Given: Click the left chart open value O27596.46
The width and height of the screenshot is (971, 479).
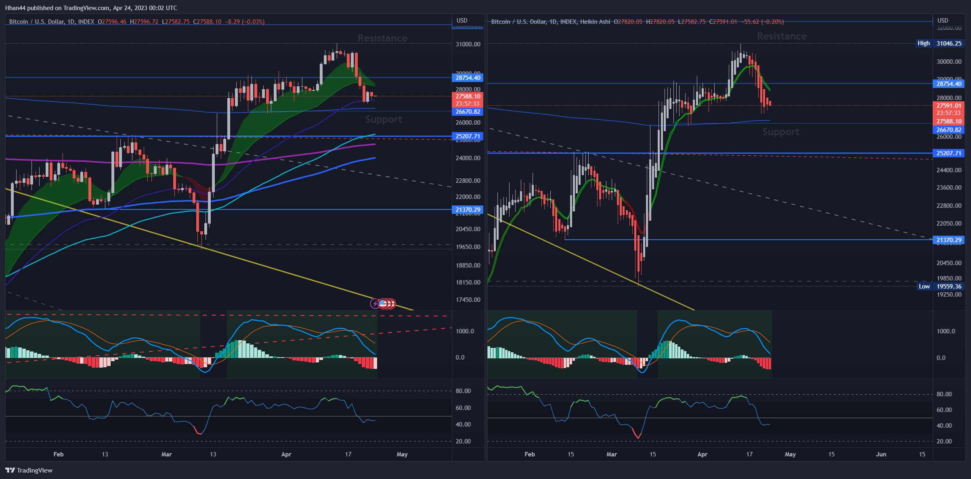Looking at the screenshot, I should pyautogui.click(x=112, y=22).
